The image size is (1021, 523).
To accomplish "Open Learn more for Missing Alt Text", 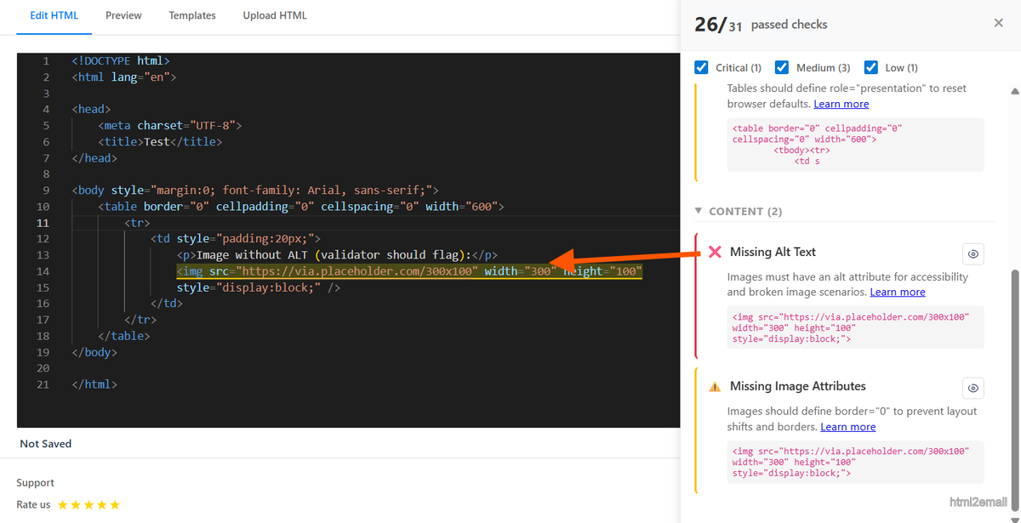I will click(897, 292).
